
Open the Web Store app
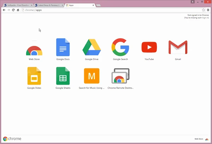tap(34, 48)
